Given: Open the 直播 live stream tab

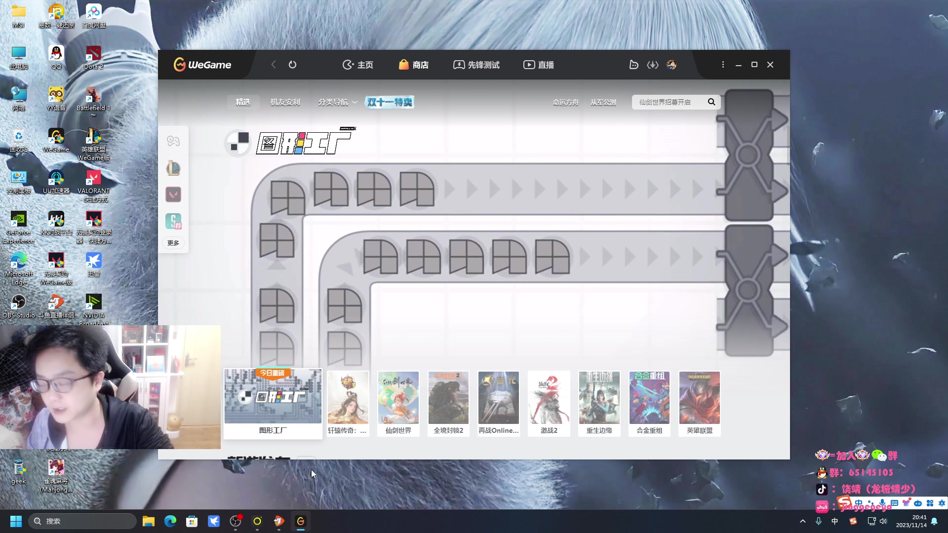Looking at the screenshot, I should 539,65.
